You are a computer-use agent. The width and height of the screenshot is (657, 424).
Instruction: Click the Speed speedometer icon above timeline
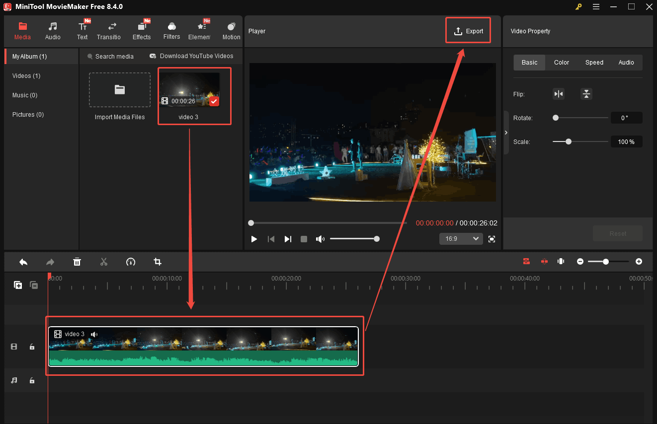[130, 262]
